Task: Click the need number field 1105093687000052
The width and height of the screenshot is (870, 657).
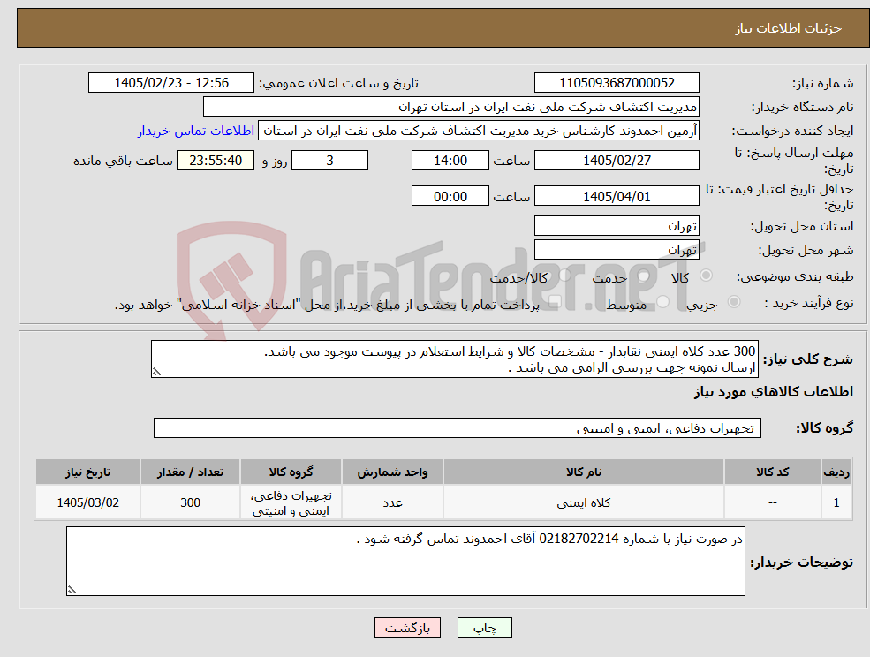Action: (617, 83)
